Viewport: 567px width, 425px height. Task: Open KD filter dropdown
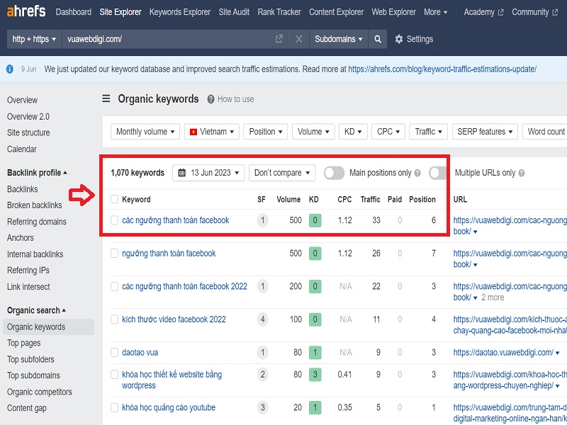[353, 132]
